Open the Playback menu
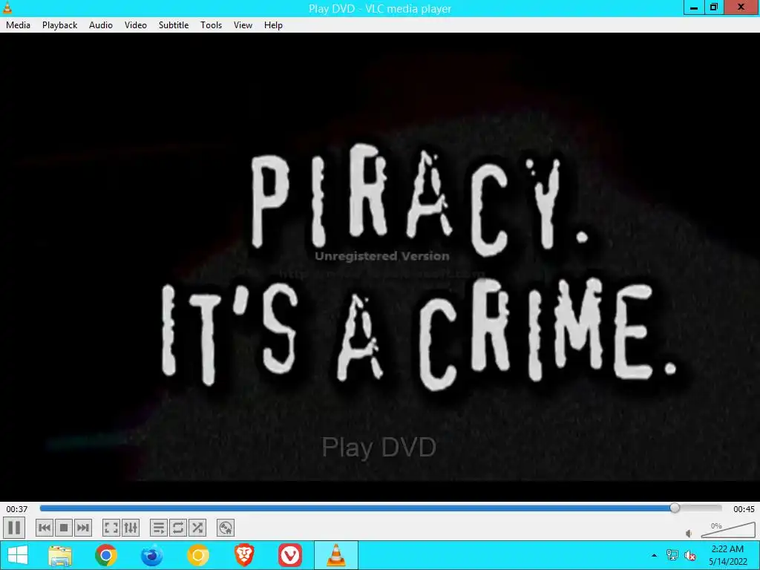This screenshot has width=760, height=570. click(59, 25)
